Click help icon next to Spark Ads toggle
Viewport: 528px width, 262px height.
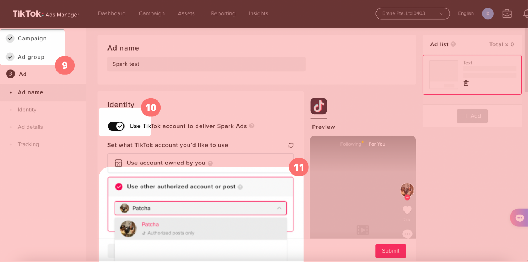coord(252,126)
